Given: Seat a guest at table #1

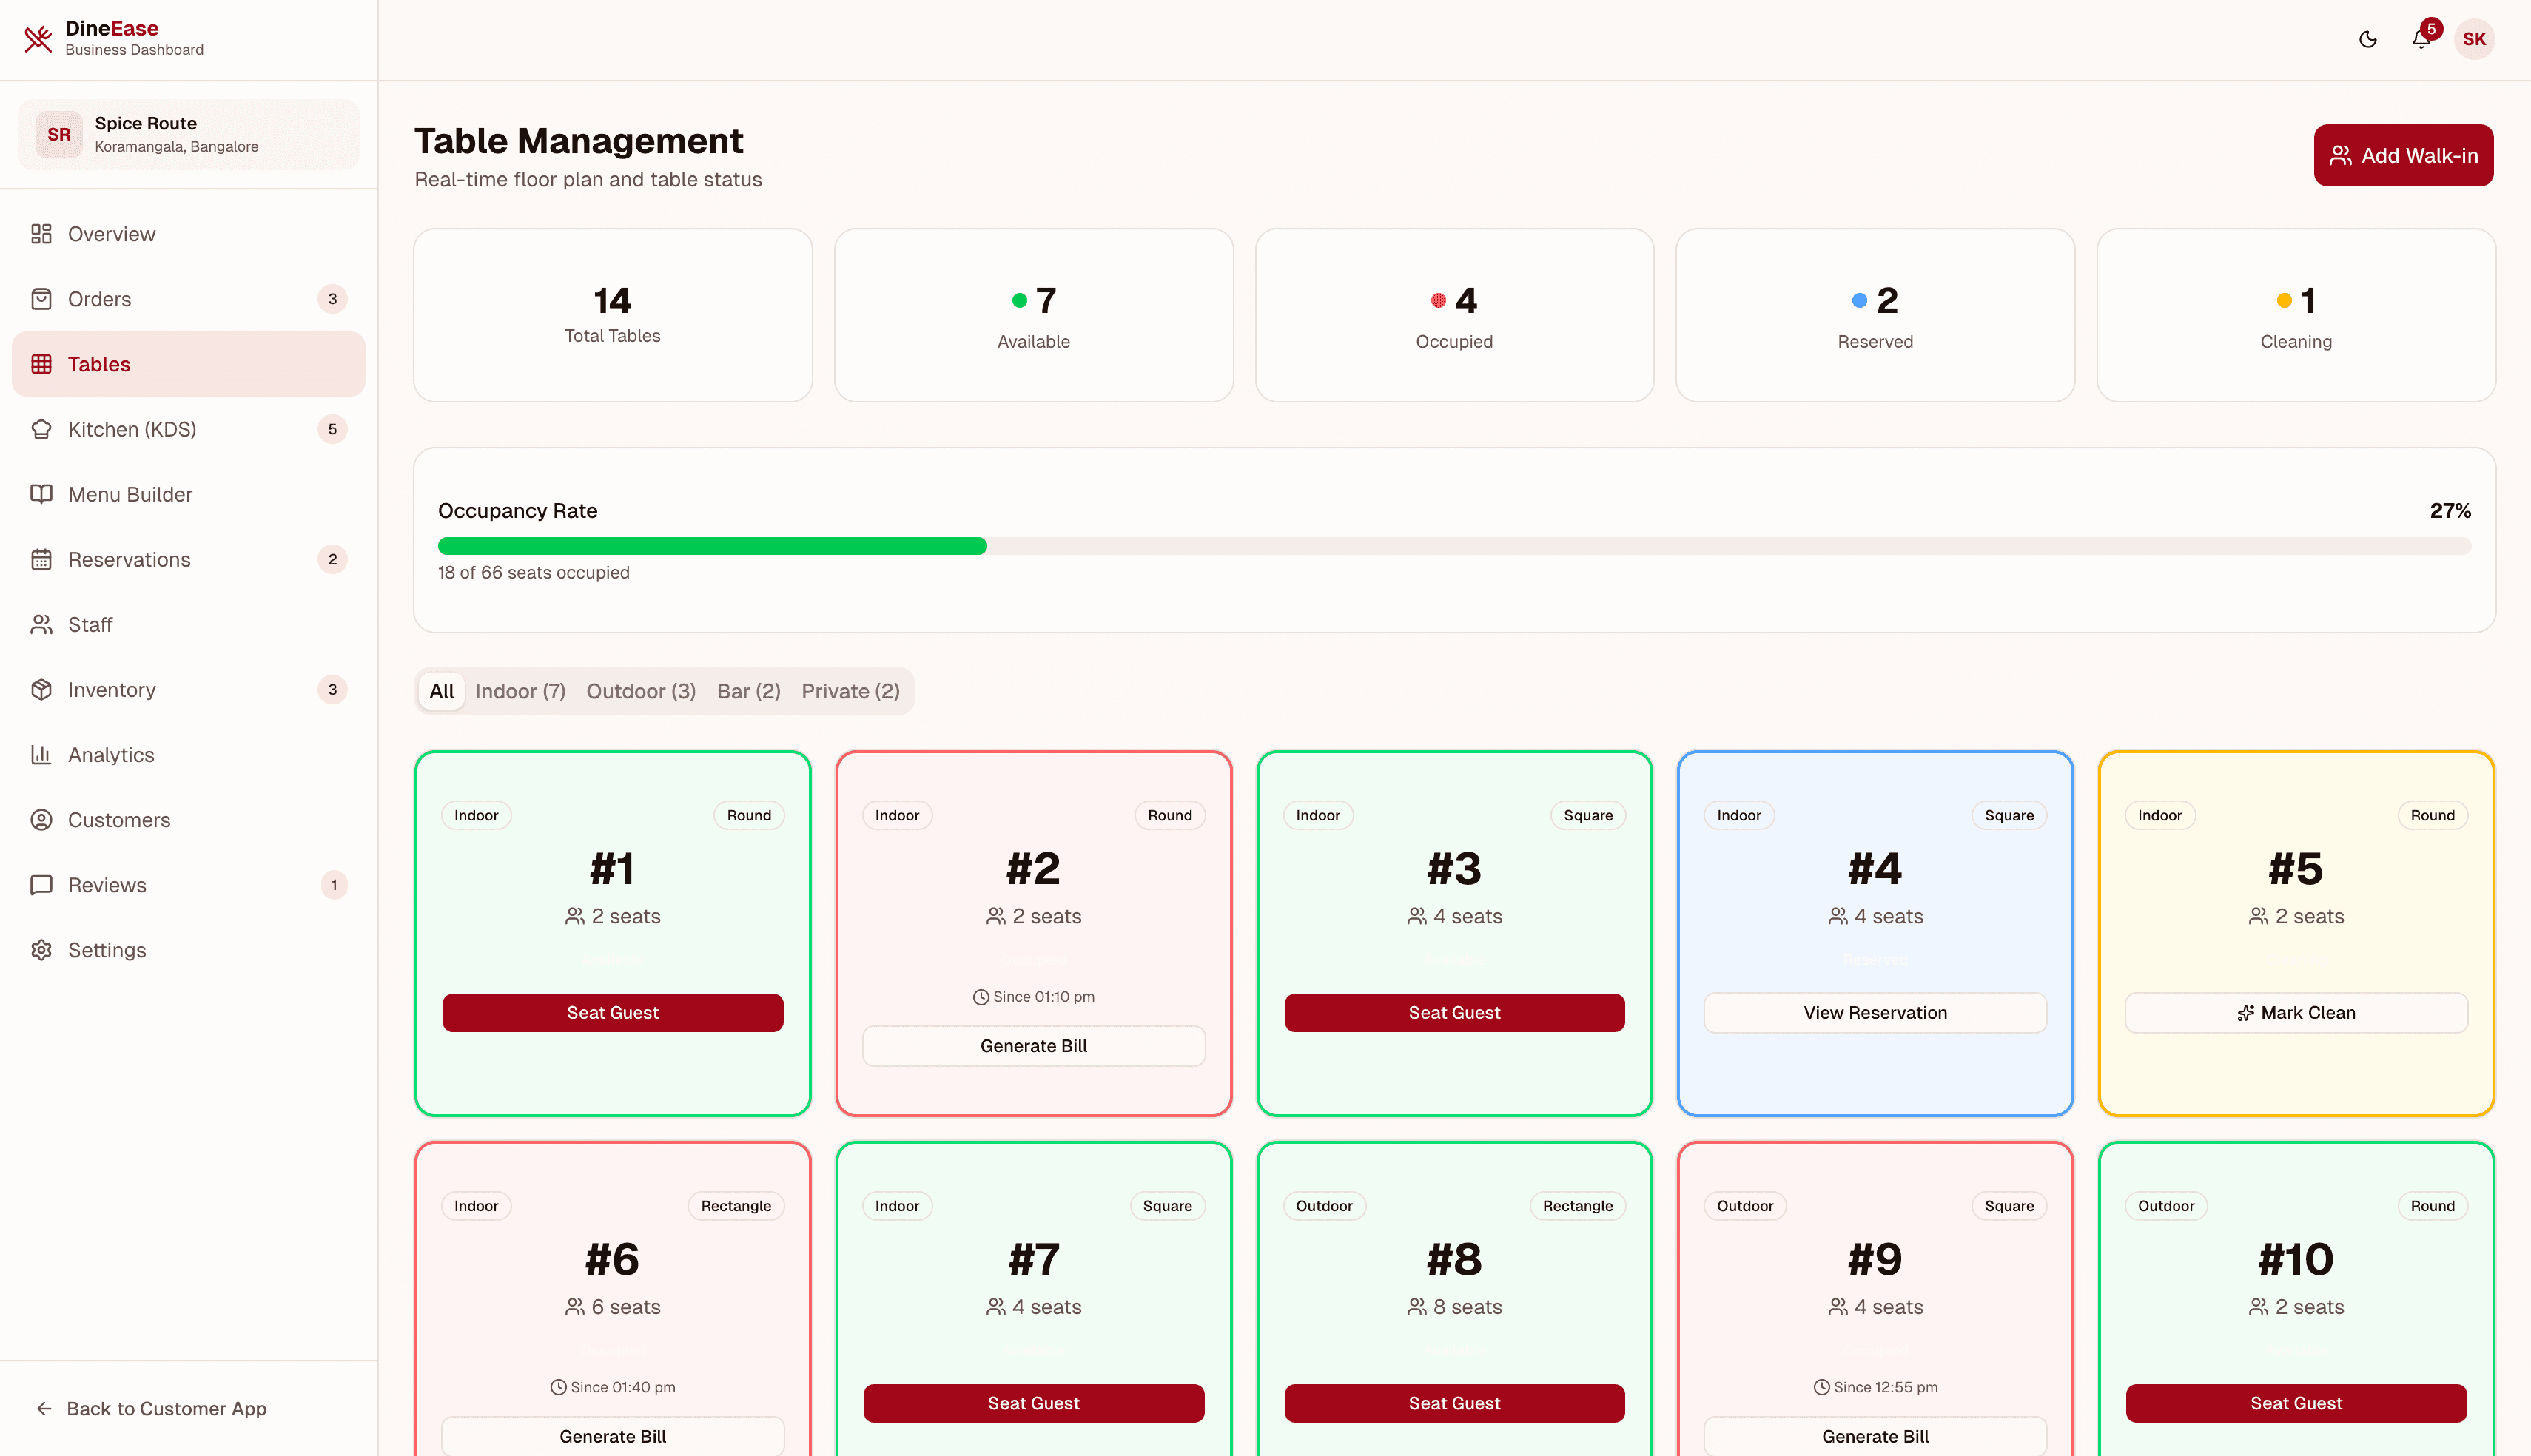Looking at the screenshot, I should coord(612,1012).
